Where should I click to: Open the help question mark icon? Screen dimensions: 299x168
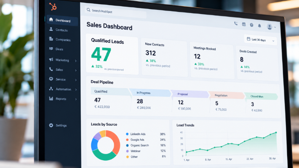(x=251, y=25)
